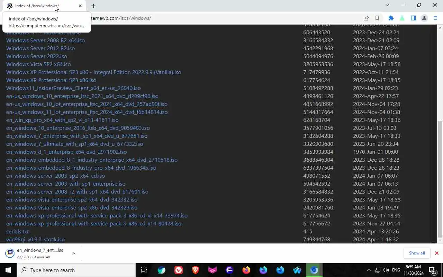The image size is (443, 277).
Task: Open the Windows Server 2022.iso link
Action: 37,56
